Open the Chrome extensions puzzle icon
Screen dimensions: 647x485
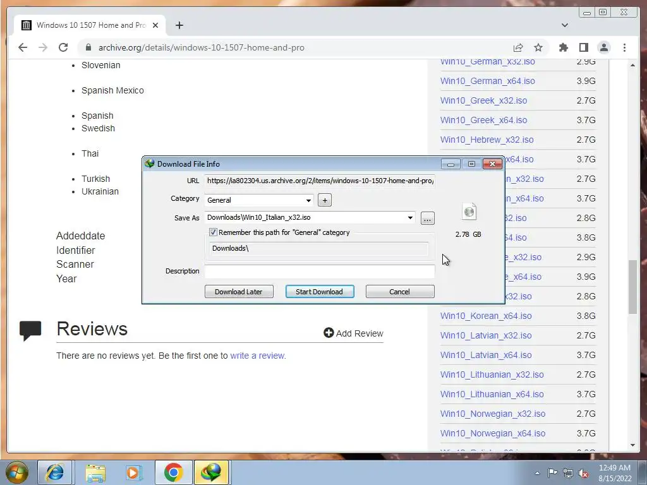[x=563, y=47]
